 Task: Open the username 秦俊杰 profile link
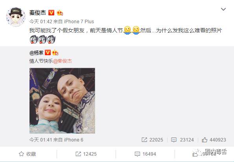(x=37, y=13)
